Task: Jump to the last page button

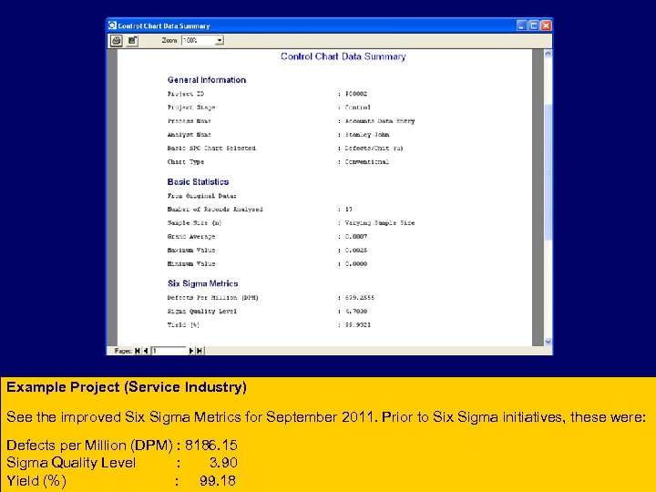Action: pyautogui.click(x=200, y=351)
